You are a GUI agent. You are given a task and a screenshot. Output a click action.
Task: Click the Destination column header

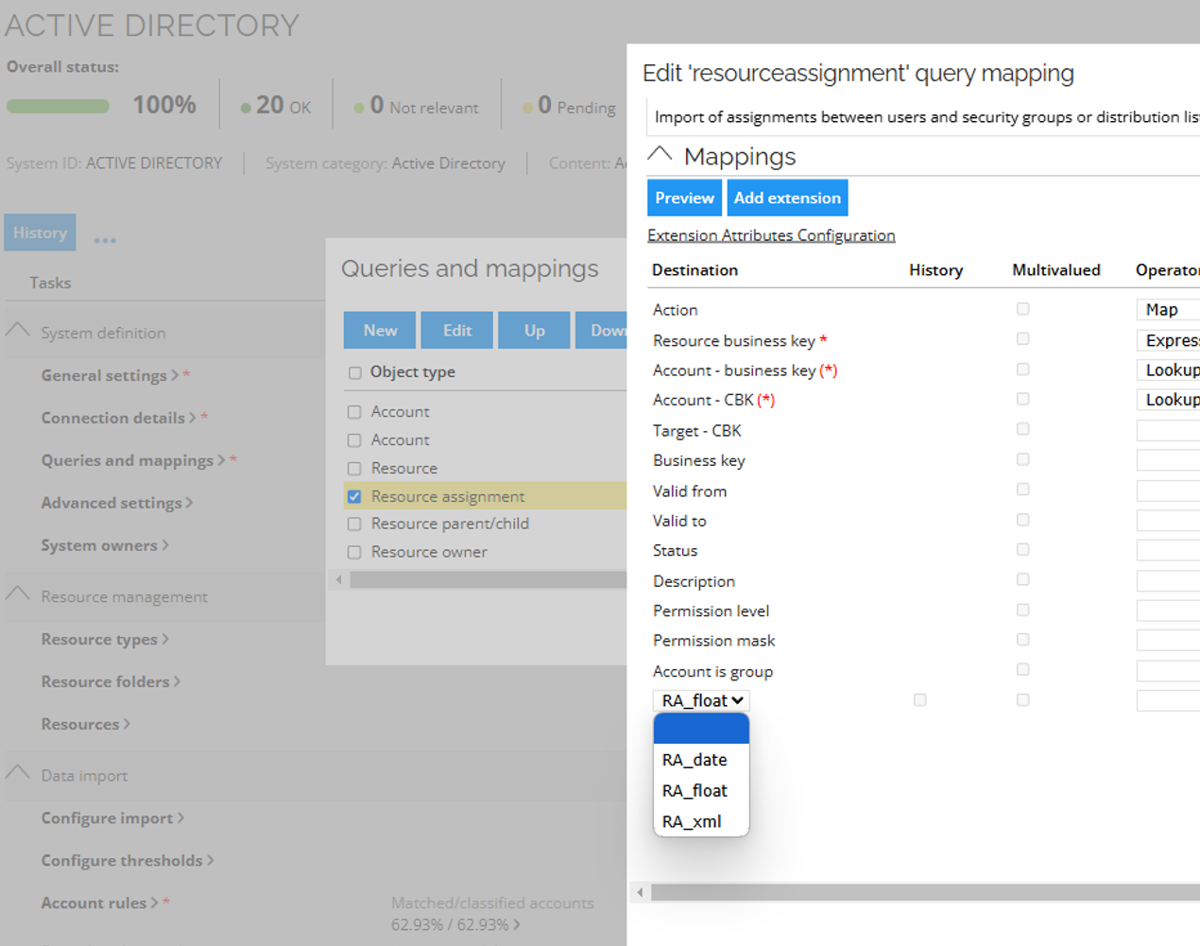click(x=694, y=270)
